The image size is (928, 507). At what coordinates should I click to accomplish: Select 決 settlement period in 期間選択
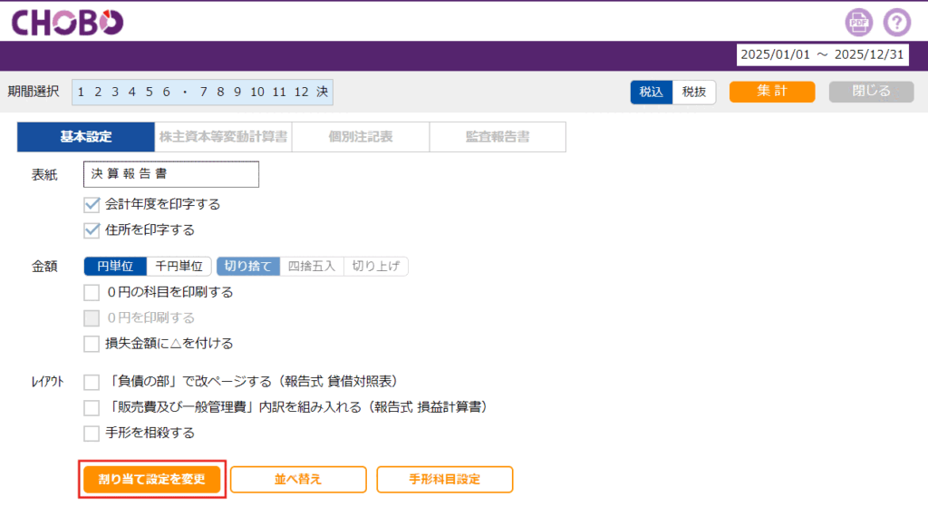click(322, 92)
